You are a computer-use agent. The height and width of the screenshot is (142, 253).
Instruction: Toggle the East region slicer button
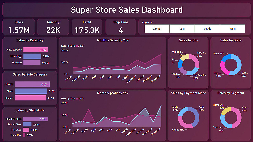click(x=182, y=29)
